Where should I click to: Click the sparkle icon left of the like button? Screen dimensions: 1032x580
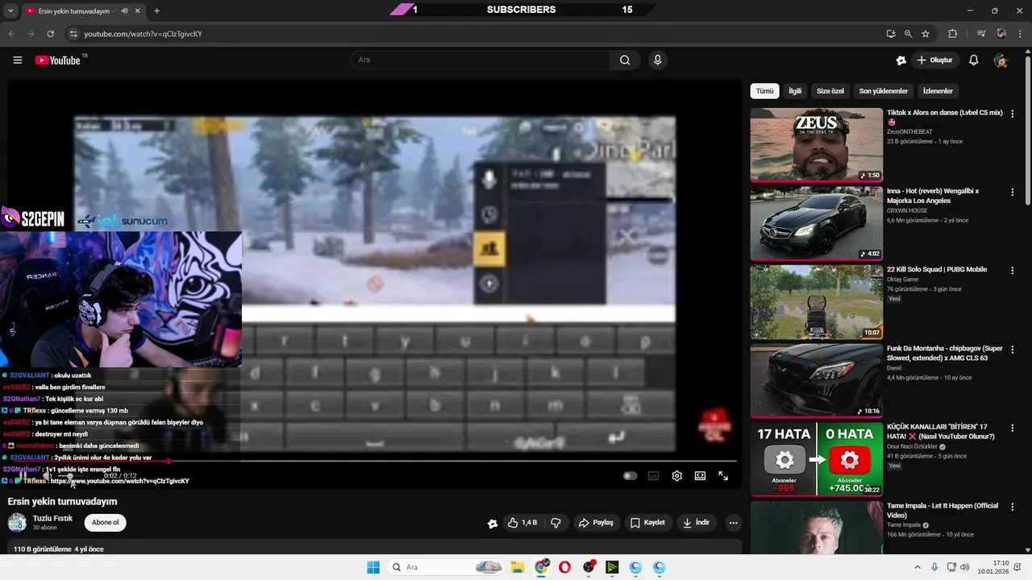click(x=493, y=524)
